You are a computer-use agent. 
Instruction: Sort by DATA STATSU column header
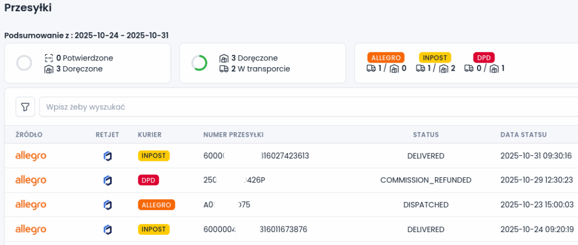(523, 135)
